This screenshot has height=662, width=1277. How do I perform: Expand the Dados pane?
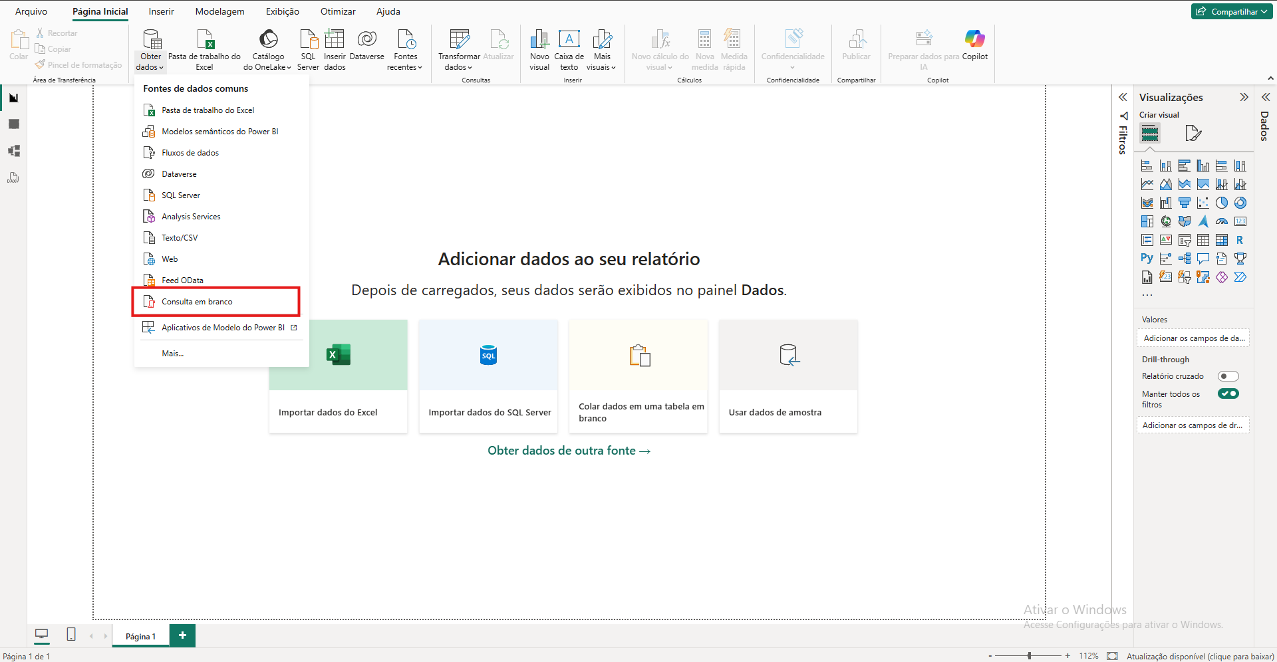pos(1266,97)
